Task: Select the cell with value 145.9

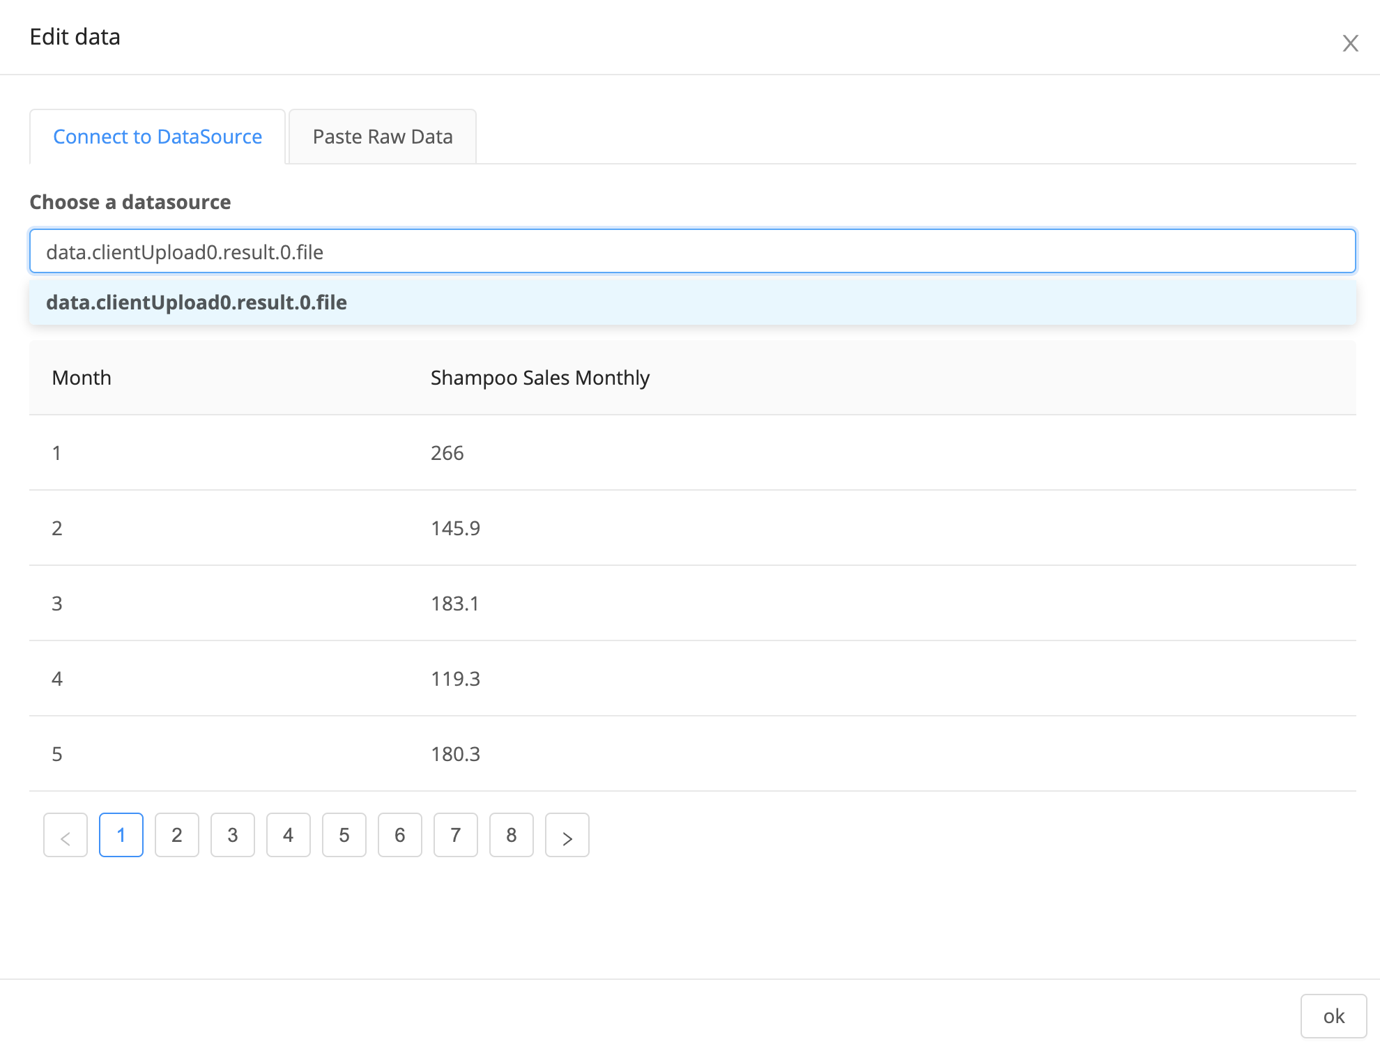Action: 456,528
